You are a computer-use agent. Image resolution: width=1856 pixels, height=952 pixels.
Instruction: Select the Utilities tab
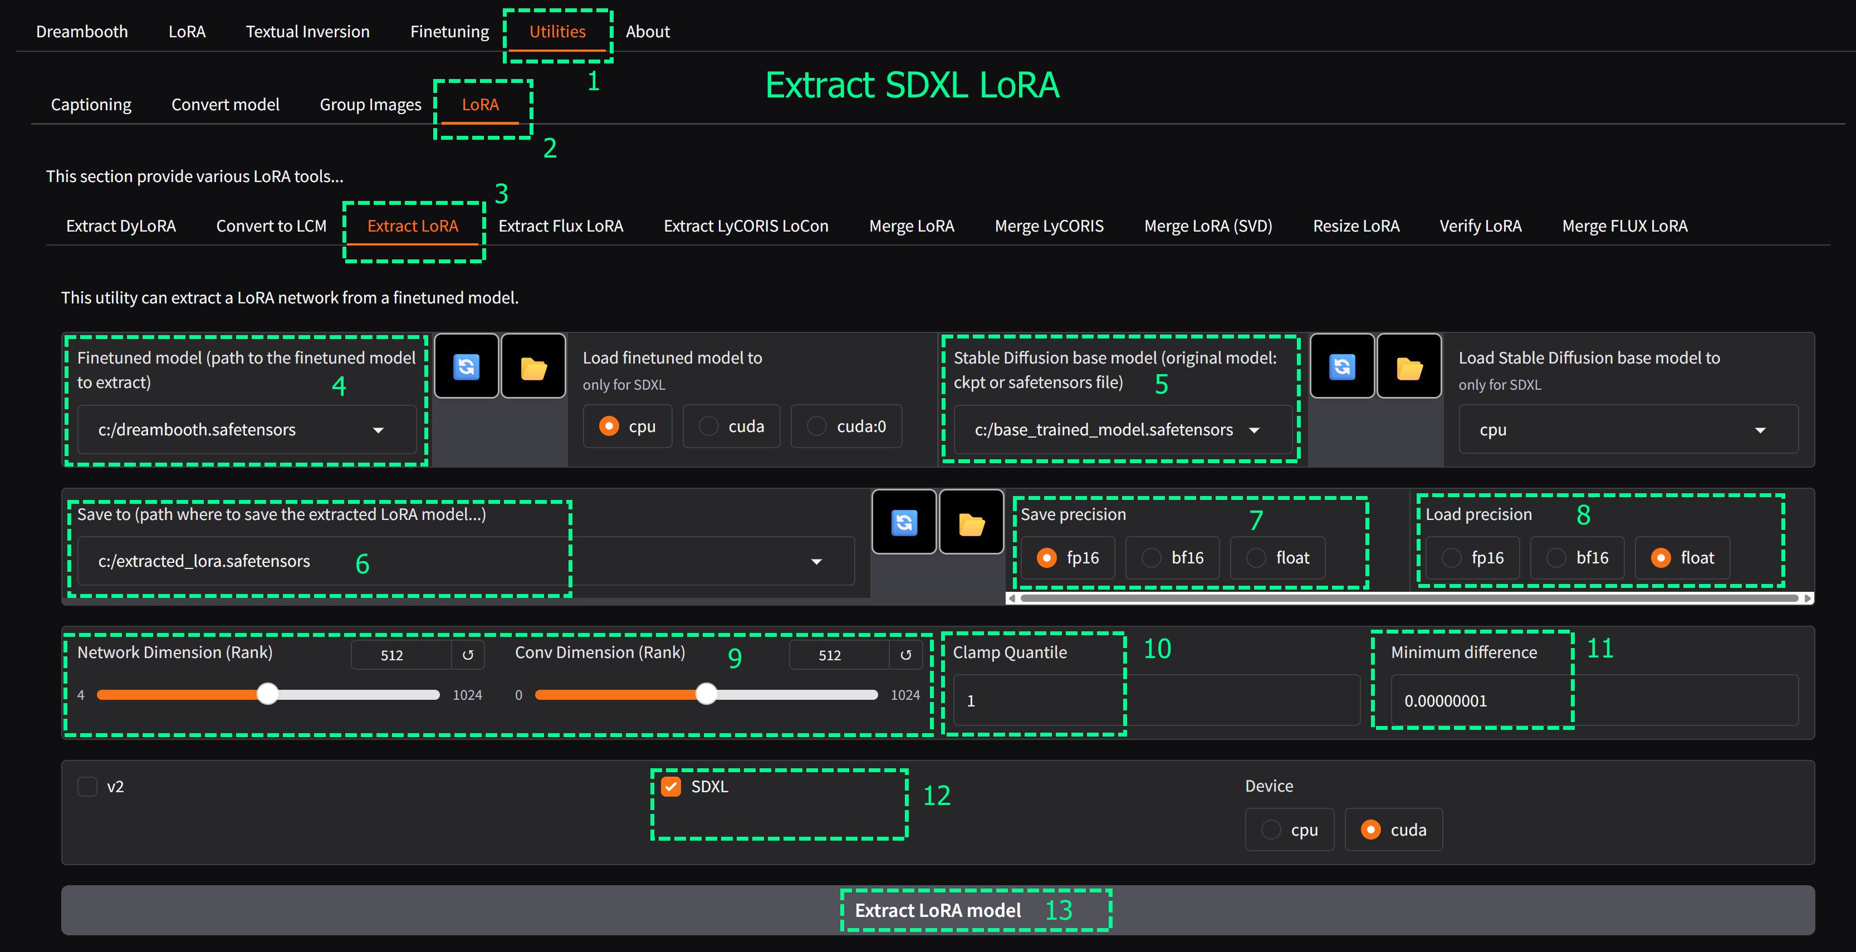(557, 32)
